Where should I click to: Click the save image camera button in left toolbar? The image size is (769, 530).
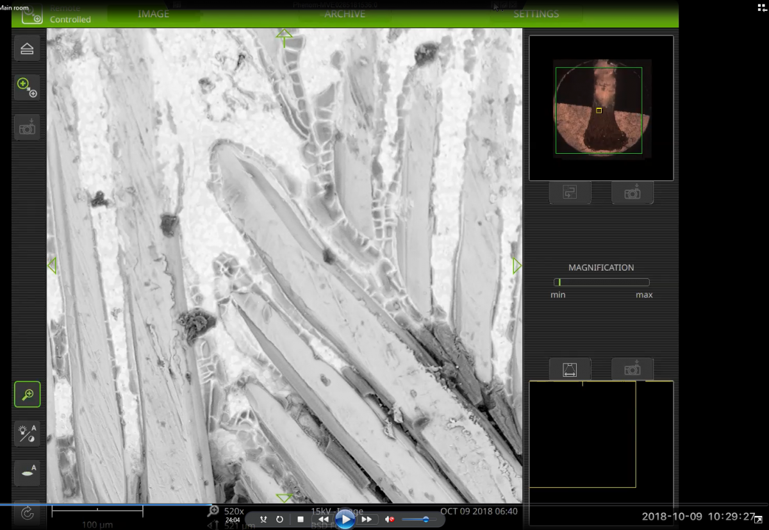click(x=27, y=128)
